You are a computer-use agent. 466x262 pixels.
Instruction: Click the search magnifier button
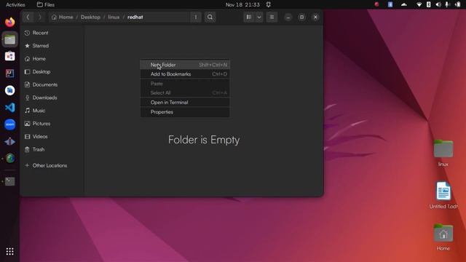coord(210,17)
